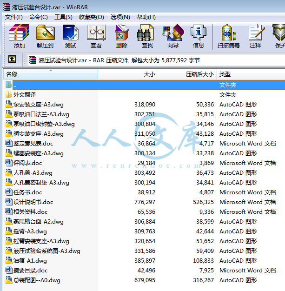Click size value 385,897
The height and width of the screenshot is (291, 285).
(145, 261)
